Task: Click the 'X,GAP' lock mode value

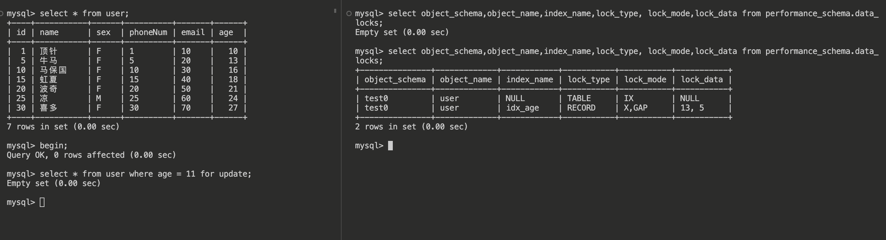Action: 636,108
